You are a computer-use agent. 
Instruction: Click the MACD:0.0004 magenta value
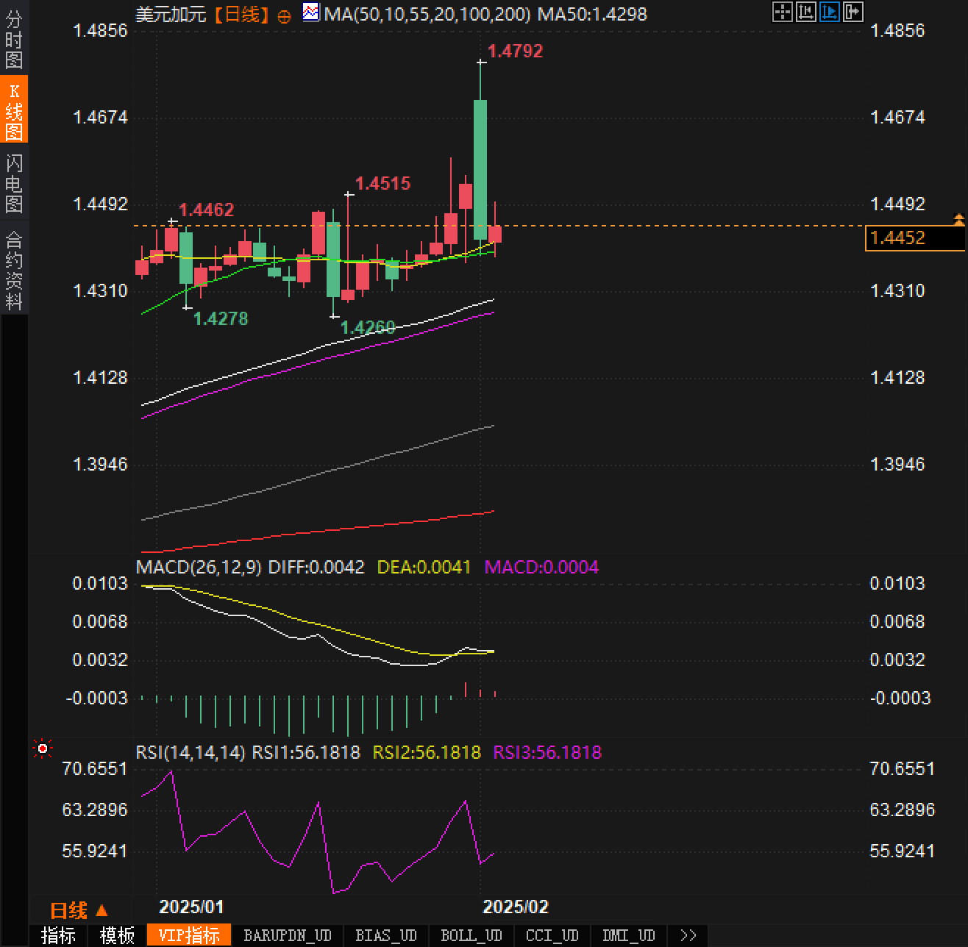[541, 567]
